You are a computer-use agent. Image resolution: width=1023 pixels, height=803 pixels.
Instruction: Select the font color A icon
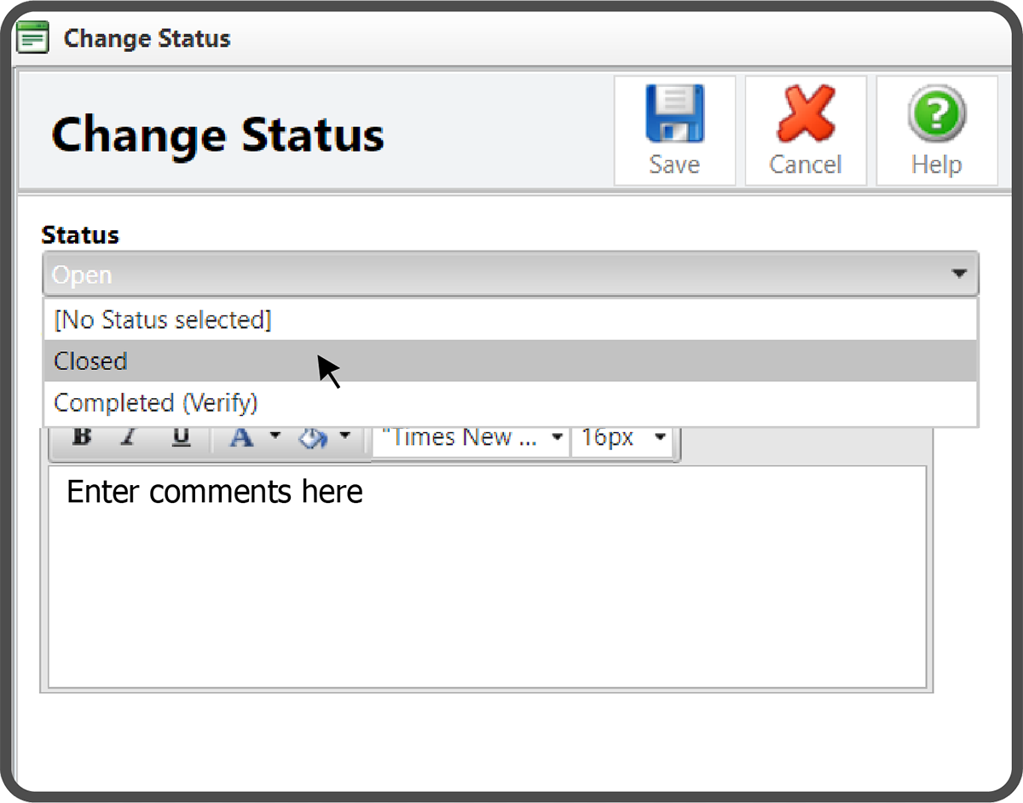point(241,436)
